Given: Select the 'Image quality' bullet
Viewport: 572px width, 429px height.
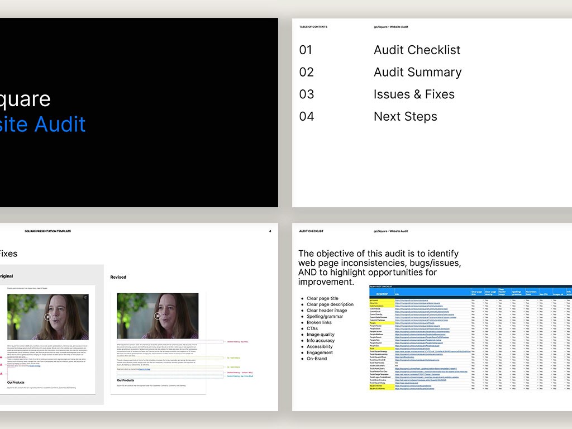Looking at the screenshot, I should 320,335.
